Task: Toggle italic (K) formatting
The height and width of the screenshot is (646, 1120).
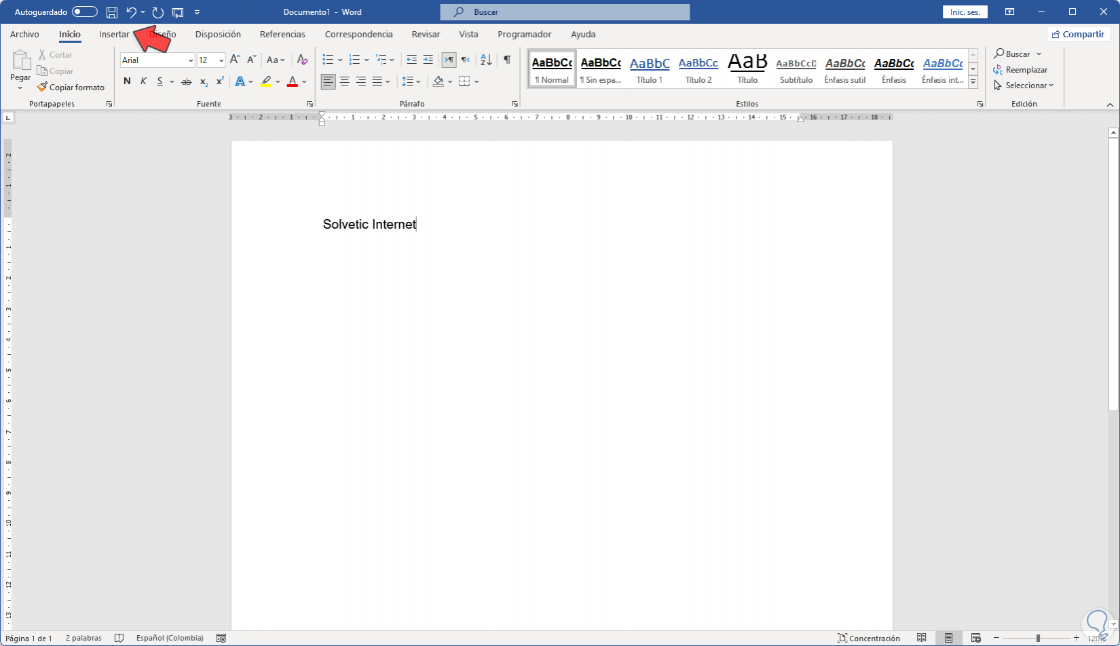Action: tap(143, 81)
